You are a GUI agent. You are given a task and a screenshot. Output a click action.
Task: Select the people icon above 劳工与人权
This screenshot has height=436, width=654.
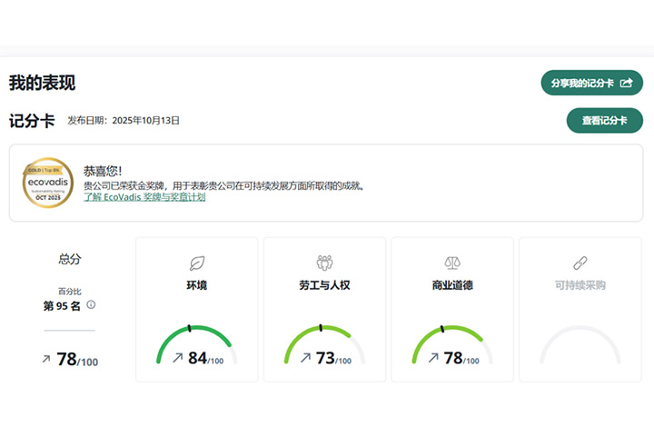[x=324, y=263]
